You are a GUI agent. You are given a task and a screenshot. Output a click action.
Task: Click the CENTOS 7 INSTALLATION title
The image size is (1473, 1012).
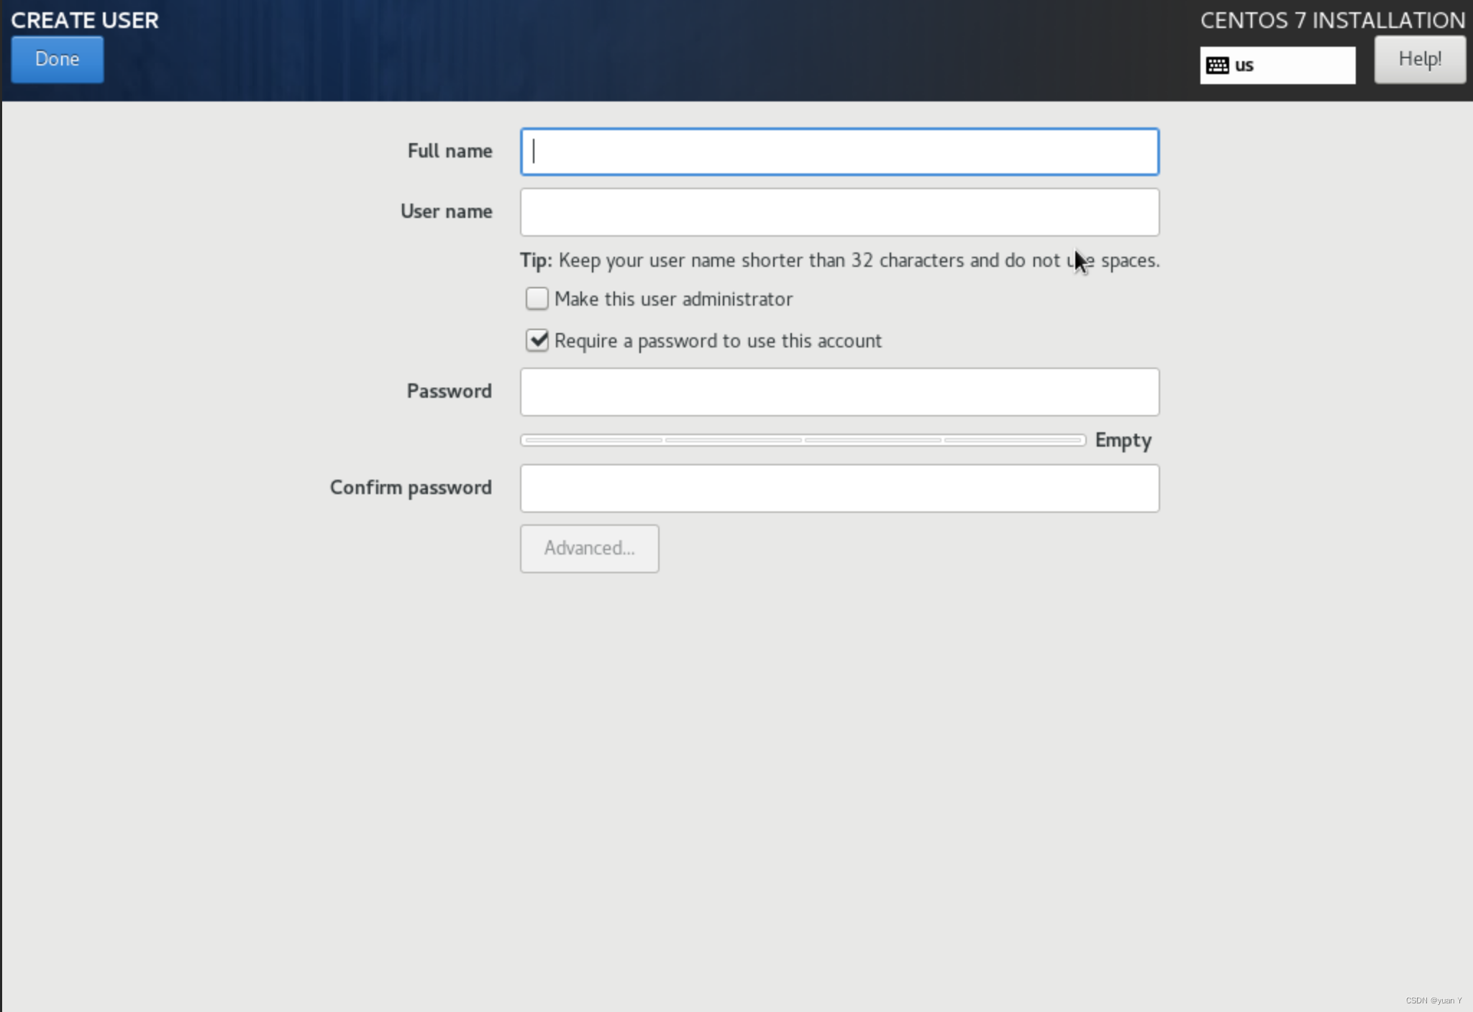click(x=1333, y=20)
